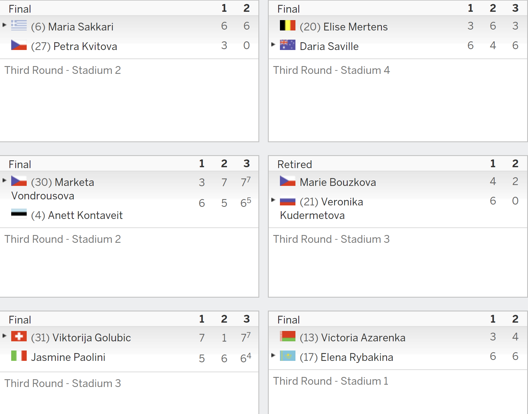Click the Retired match status label
The image size is (528, 414).
click(295, 164)
